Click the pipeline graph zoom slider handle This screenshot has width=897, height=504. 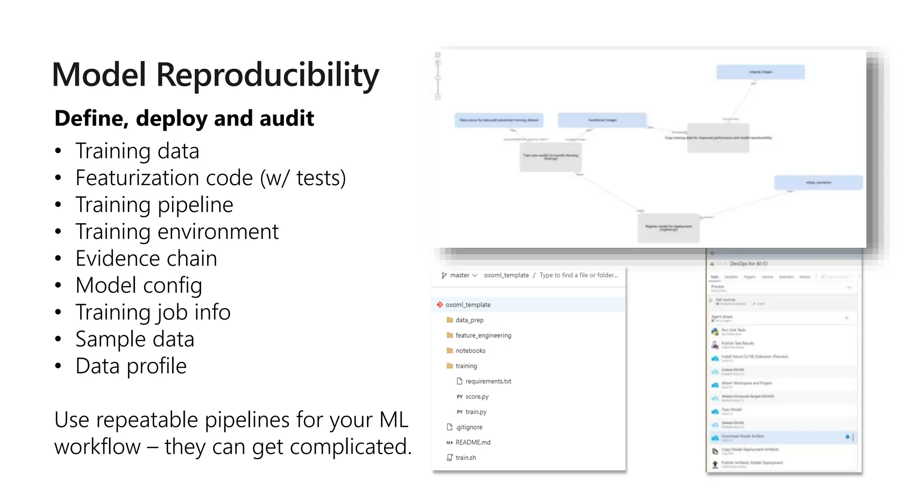(438, 78)
